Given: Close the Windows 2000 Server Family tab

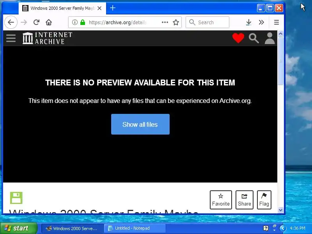Looking at the screenshot, I should (x=99, y=8).
